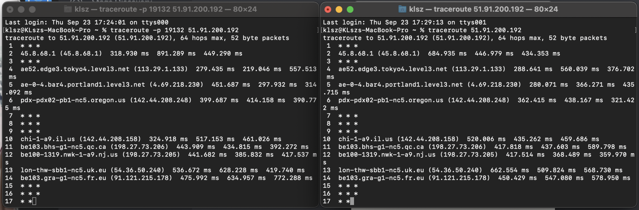This screenshot has height=210, width=639.
Task: Click 'ae-0-4.bar4.portland1.level3.net' in the right terminal
Action: coord(401,85)
